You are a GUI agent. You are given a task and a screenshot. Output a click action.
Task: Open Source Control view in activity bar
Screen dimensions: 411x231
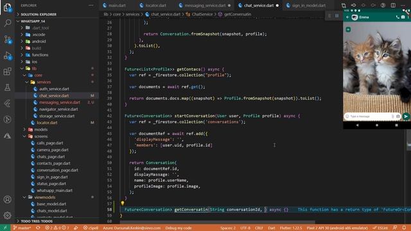[7, 40]
